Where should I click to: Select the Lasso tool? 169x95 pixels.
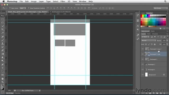tap(2, 23)
